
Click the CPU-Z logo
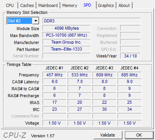tap(15, 135)
